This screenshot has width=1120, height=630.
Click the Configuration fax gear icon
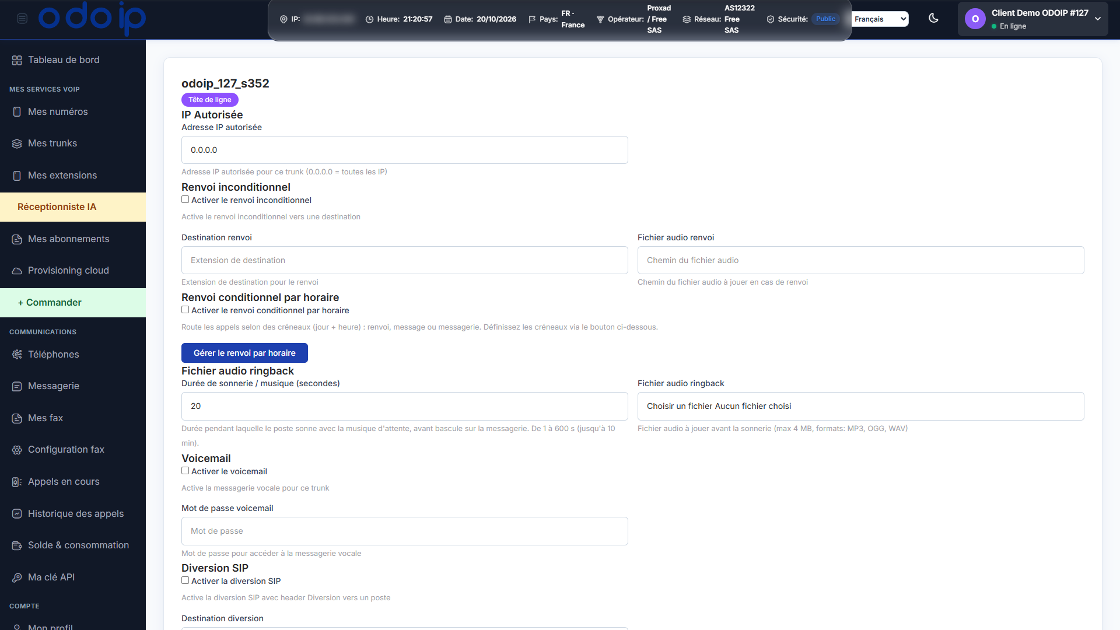17,450
